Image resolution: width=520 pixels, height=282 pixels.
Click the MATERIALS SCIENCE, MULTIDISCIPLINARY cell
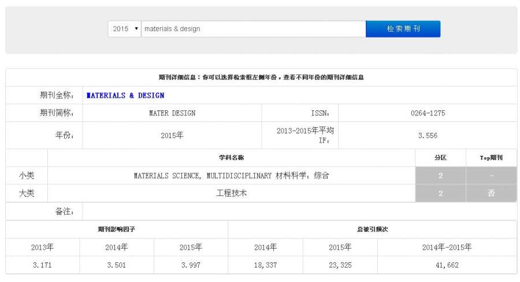click(x=232, y=176)
